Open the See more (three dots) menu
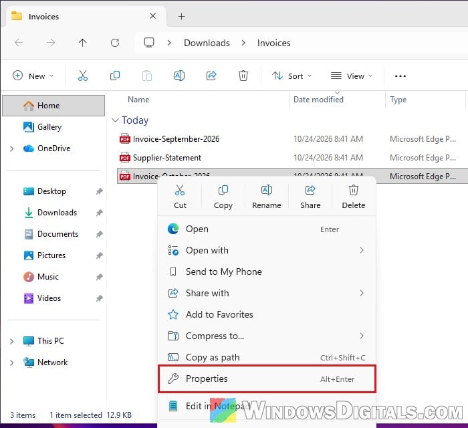 tap(400, 76)
